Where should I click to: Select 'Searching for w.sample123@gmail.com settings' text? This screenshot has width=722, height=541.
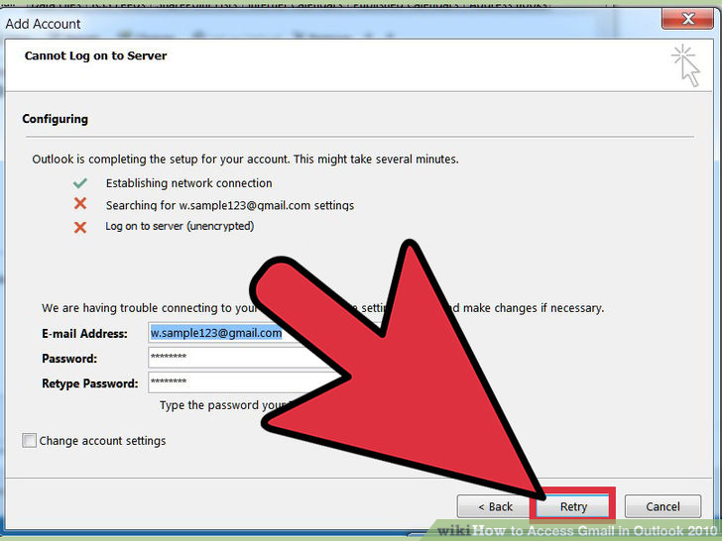[x=230, y=205]
